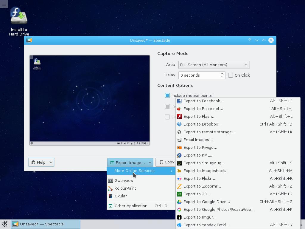Select Export to remote storage entry
This screenshot has height=229, width=305.
(x=238, y=132)
